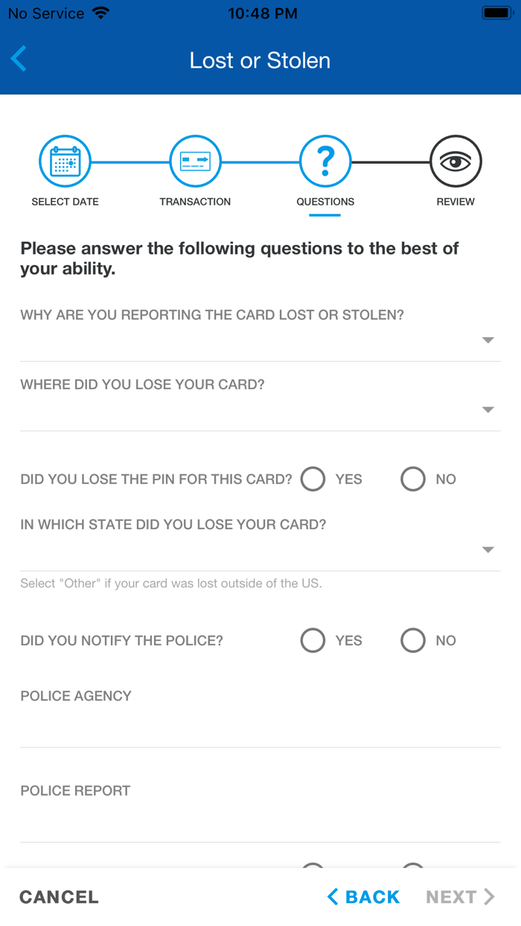Click the Review eye icon
The height and width of the screenshot is (926, 521).
pos(456,160)
